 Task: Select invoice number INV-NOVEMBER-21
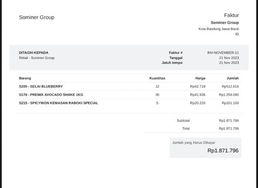click(x=223, y=53)
